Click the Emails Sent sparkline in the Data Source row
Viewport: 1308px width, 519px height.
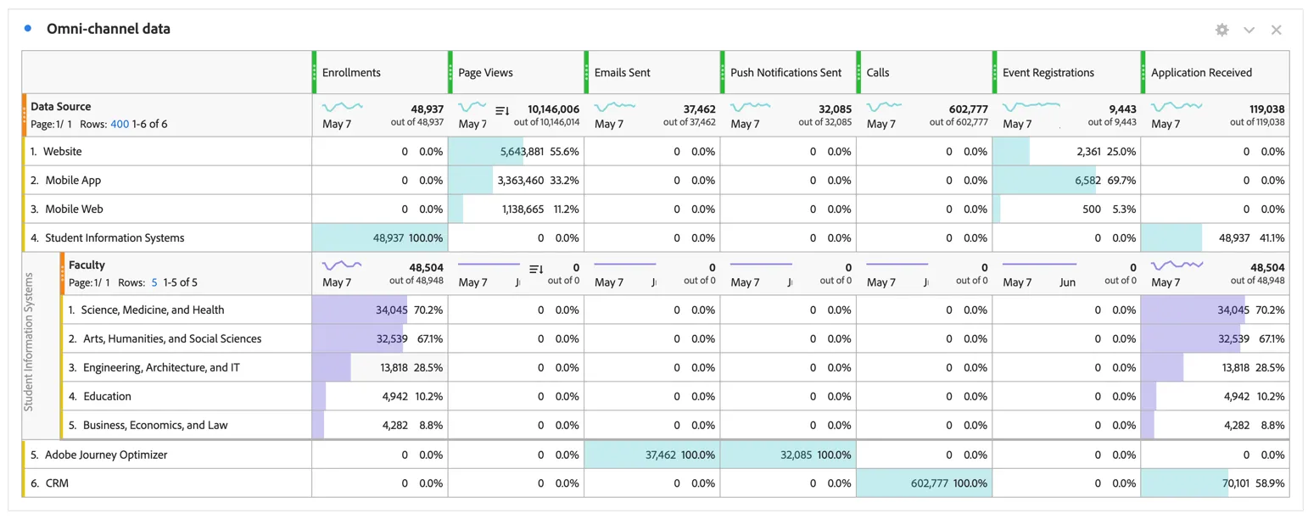pos(615,108)
